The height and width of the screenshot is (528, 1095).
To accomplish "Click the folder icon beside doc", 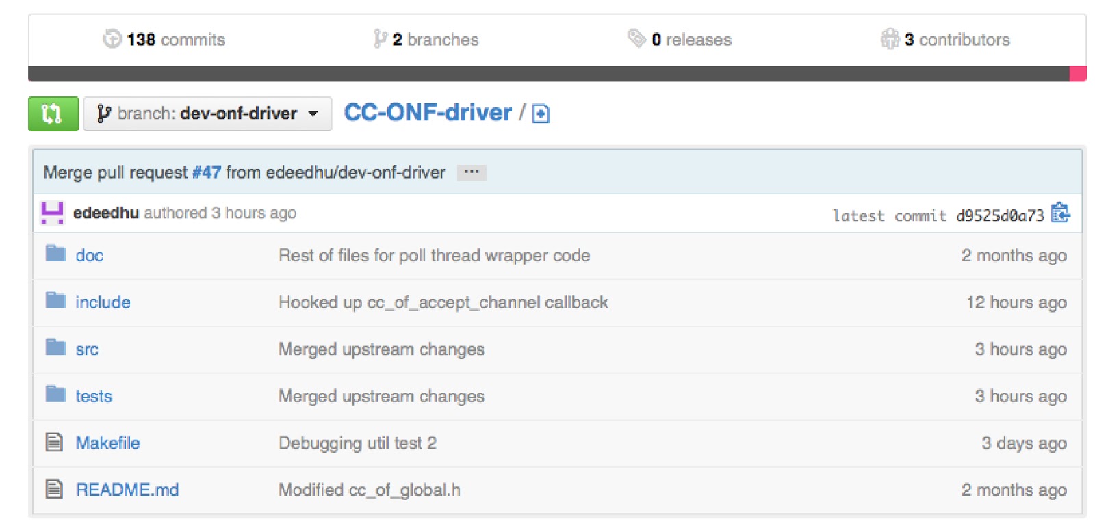I will coord(55,253).
